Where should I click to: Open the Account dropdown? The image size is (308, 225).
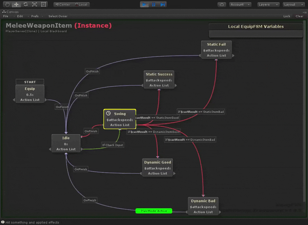click(240, 5)
